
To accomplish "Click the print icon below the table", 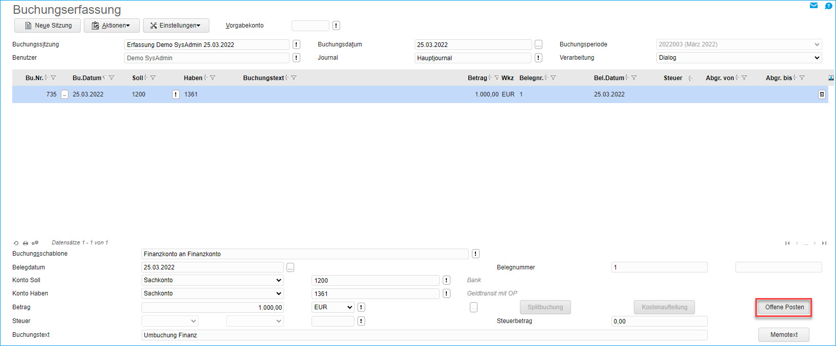I will 26,243.
